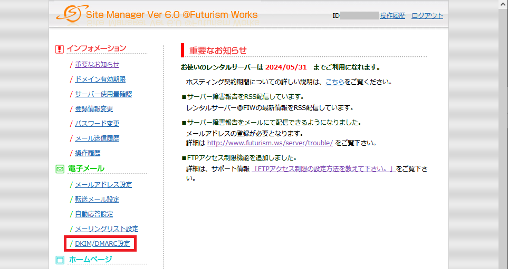The image size is (508, 269).
Task: Click ログアウト in the header
Action: coord(427,15)
